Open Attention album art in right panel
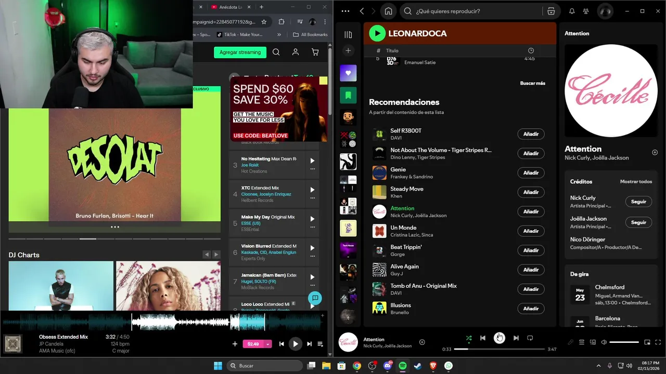This screenshot has width=666, height=374. 611,90
